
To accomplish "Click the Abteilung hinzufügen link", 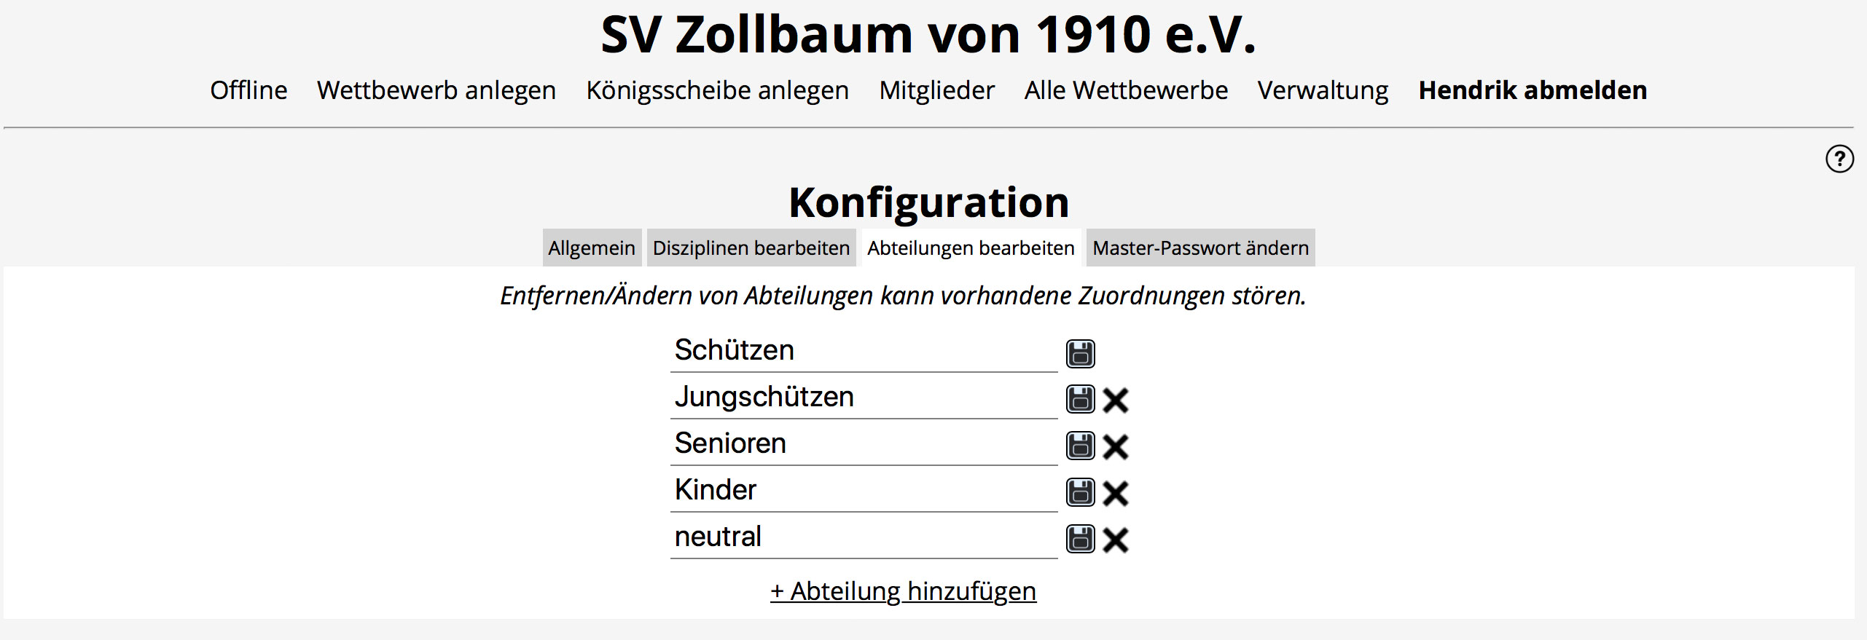I will [x=903, y=591].
